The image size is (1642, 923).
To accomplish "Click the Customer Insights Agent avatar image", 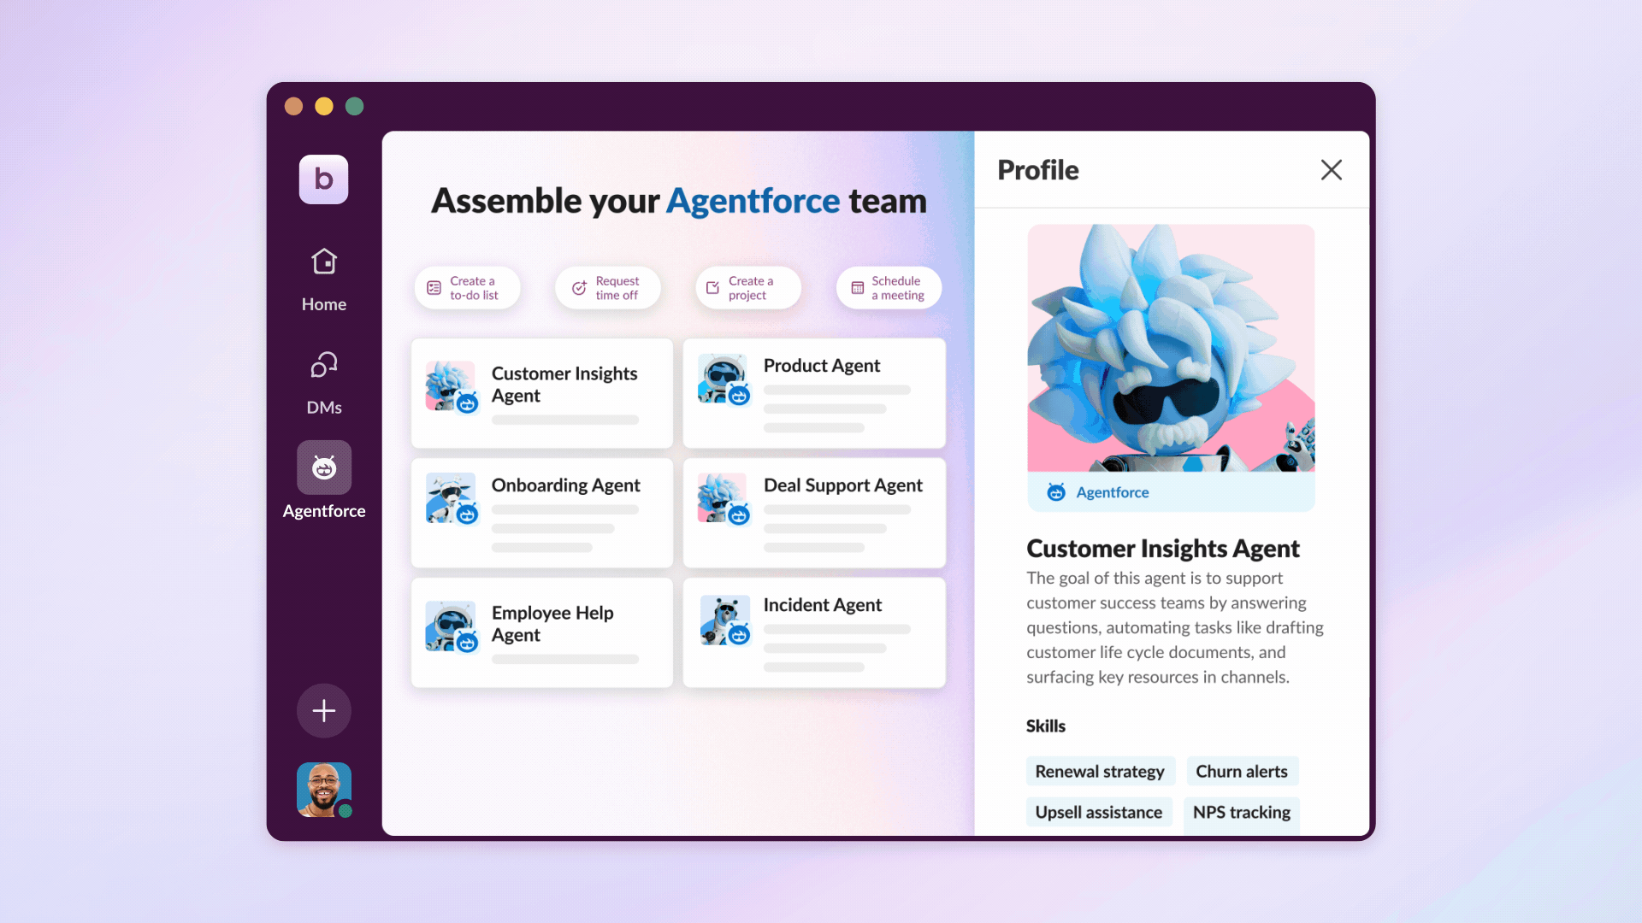I will 451,388.
